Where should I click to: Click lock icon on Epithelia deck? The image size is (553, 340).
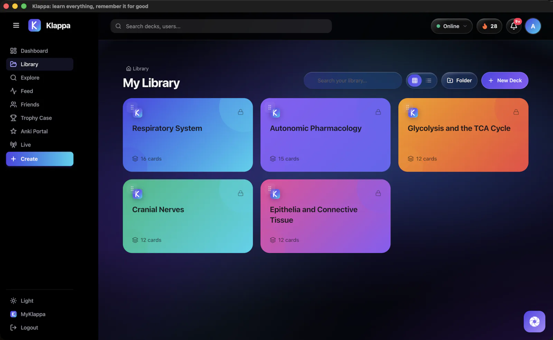tap(378, 193)
